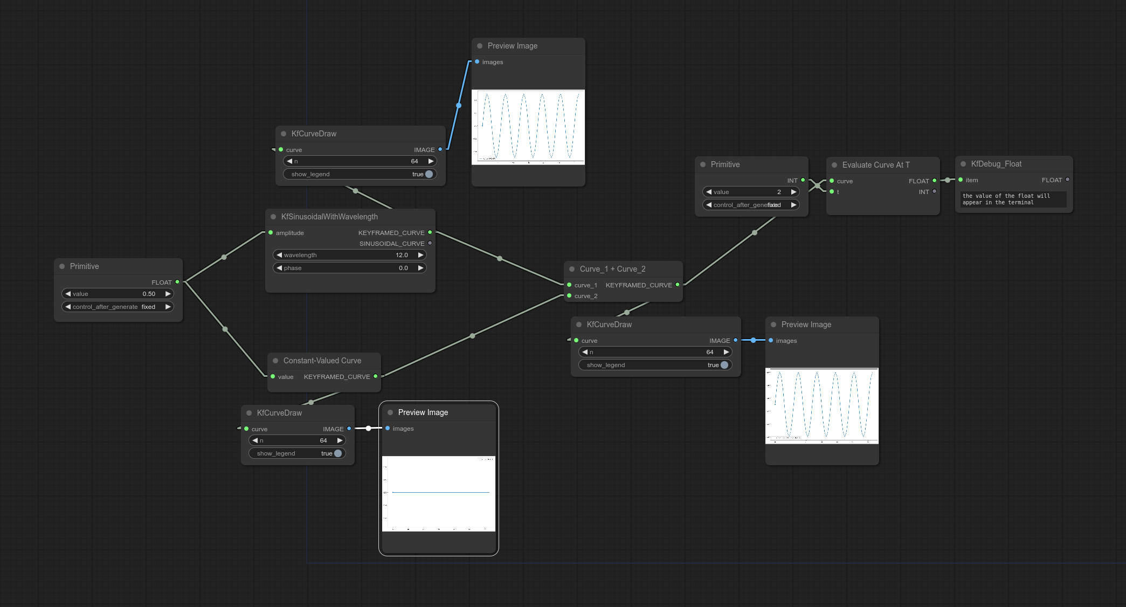Click the KfDebug_Float node collapse dot
The width and height of the screenshot is (1126, 607).
pos(963,164)
